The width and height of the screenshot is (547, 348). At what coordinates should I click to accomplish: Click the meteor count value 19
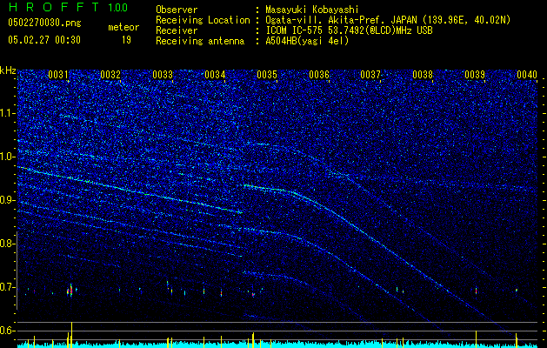click(126, 40)
